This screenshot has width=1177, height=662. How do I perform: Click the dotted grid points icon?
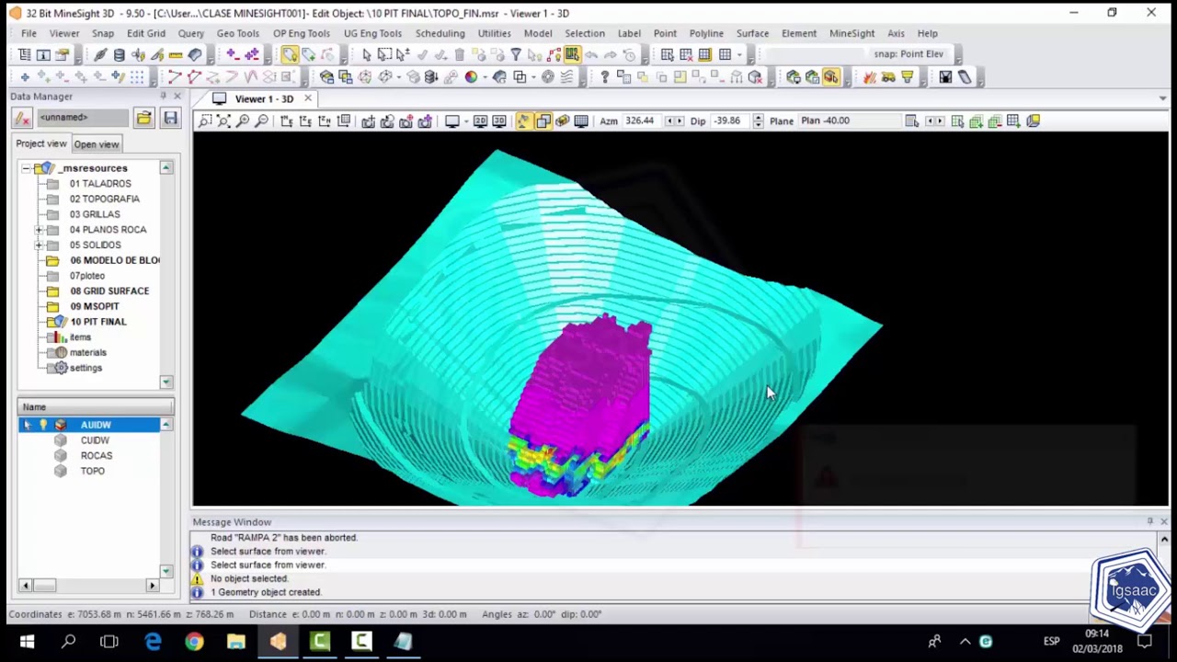click(137, 77)
